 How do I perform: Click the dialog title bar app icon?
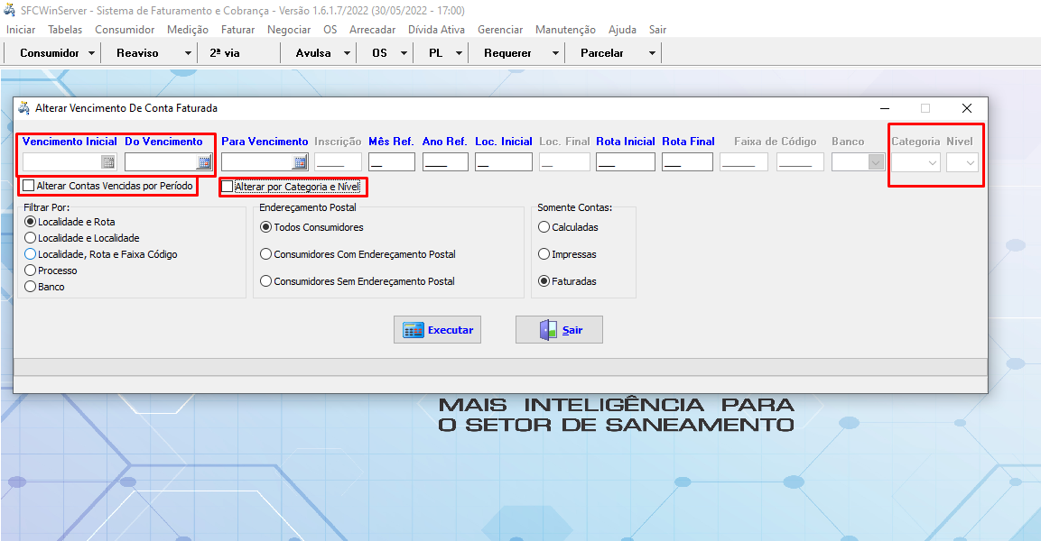pyautogui.click(x=24, y=108)
